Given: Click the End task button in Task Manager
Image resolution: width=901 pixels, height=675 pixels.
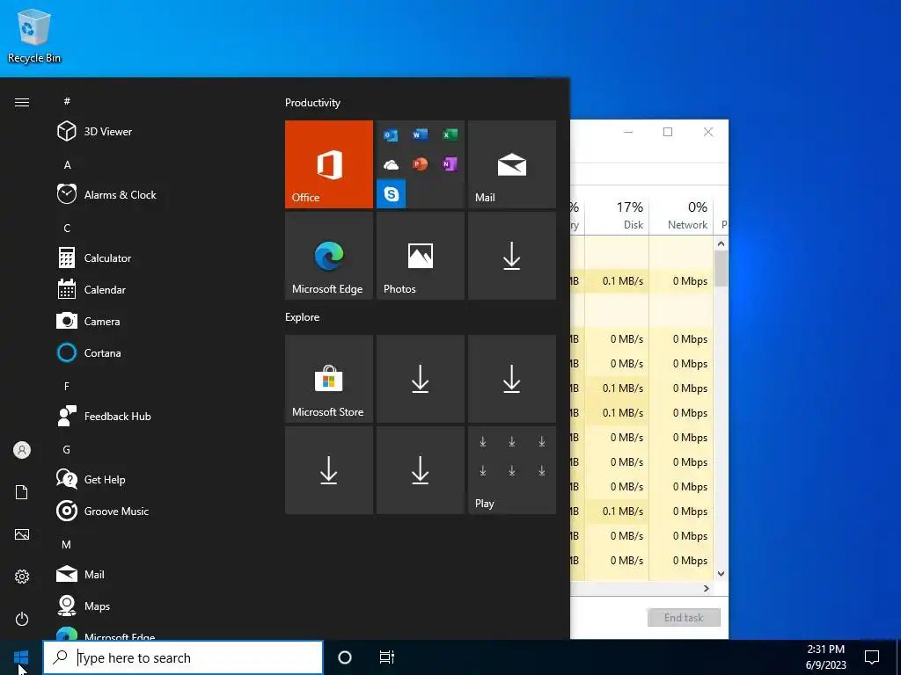Looking at the screenshot, I should coord(684,618).
